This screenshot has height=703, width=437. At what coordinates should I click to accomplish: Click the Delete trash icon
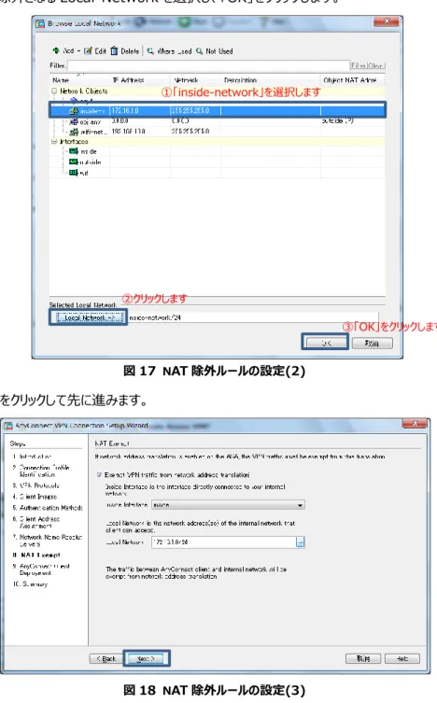click(114, 51)
